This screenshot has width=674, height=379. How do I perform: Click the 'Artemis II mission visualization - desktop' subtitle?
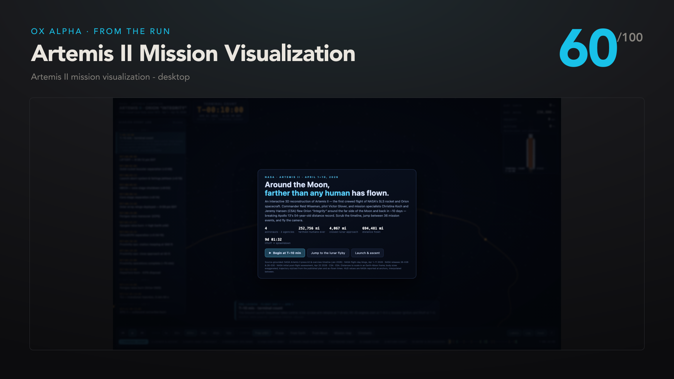point(110,77)
